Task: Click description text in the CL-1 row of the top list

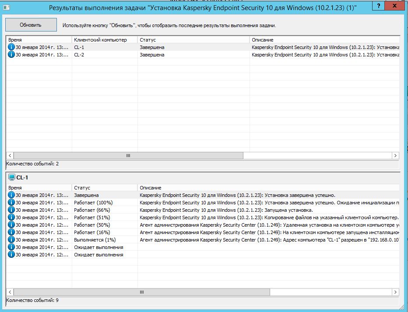Action: pos(326,47)
